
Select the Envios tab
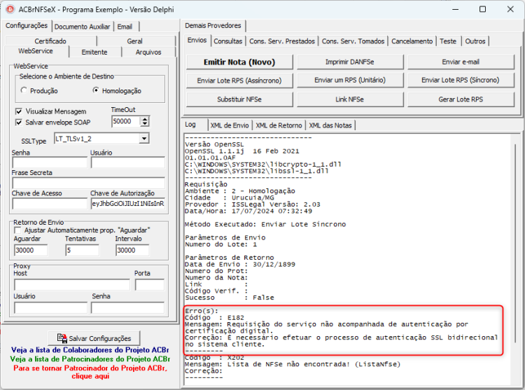pos(197,41)
